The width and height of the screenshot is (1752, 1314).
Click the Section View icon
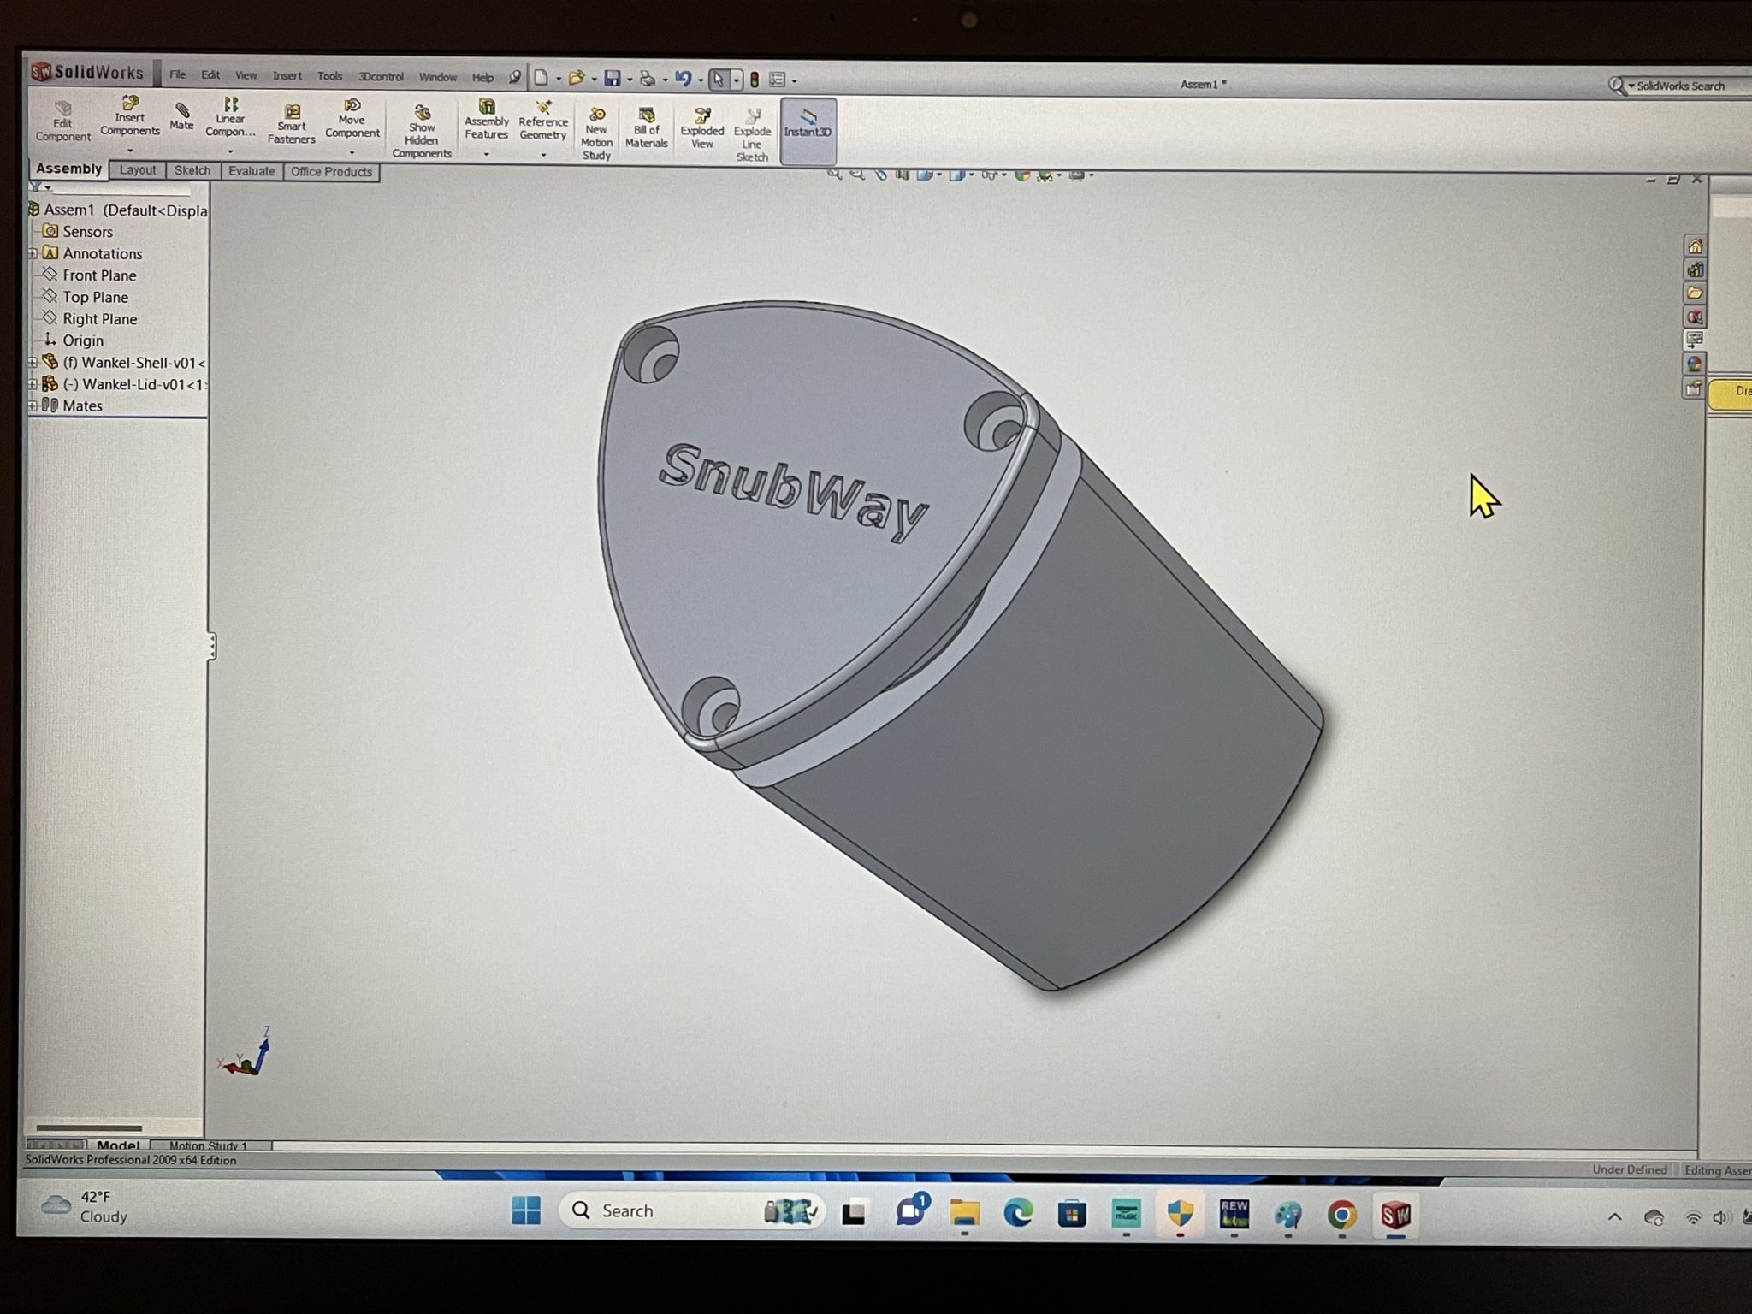coord(902,175)
